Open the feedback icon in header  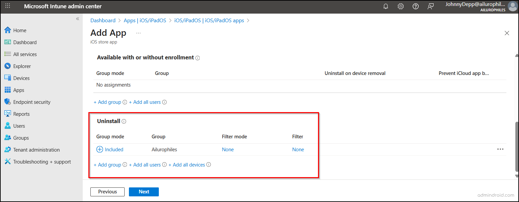431,6
